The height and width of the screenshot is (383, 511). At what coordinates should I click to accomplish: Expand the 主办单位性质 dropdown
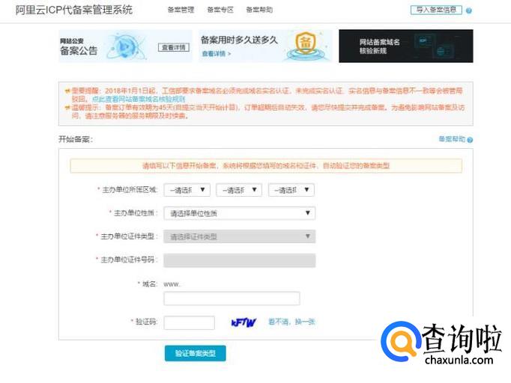pos(240,213)
